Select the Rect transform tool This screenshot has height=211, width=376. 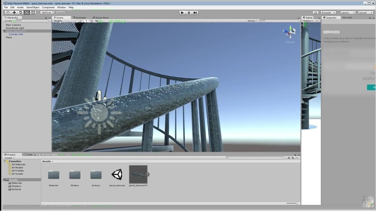click(x=33, y=12)
